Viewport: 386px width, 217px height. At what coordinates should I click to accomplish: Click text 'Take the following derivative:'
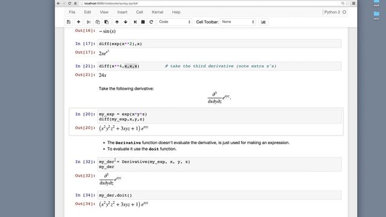[126, 89]
